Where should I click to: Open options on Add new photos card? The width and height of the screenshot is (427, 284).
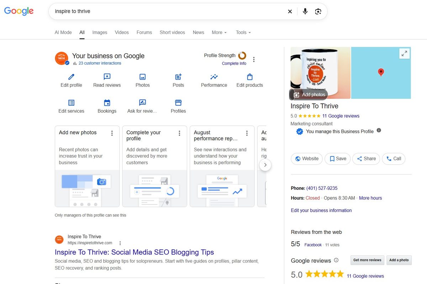coord(112,133)
